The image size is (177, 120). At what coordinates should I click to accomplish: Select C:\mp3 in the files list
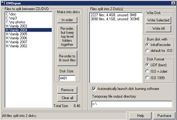tap(28, 18)
